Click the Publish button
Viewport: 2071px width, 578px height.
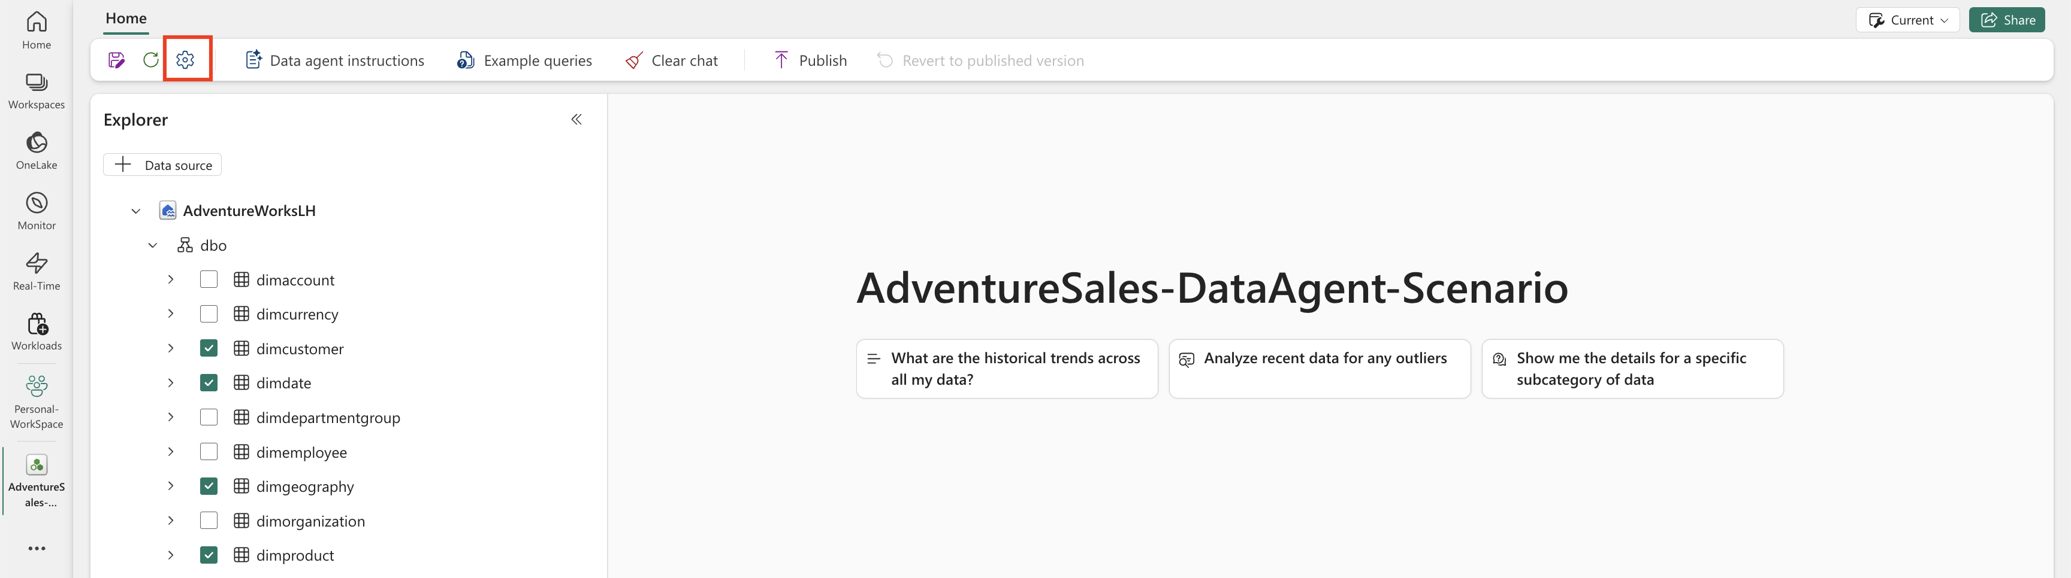click(x=810, y=60)
